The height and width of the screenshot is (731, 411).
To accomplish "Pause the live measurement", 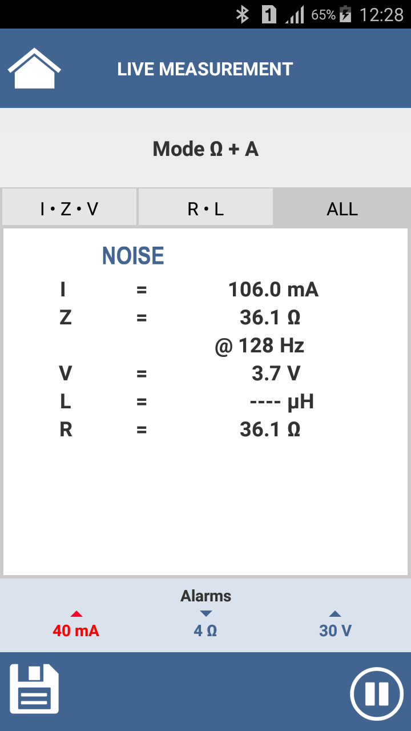I will coord(377,693).
